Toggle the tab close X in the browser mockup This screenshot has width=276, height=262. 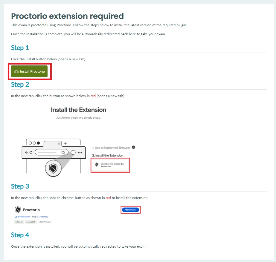[59, 143]
